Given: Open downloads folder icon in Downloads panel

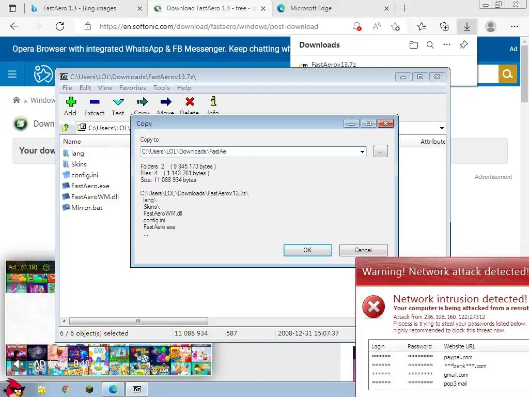Looking at the screenshot, I should pos(414,45).
